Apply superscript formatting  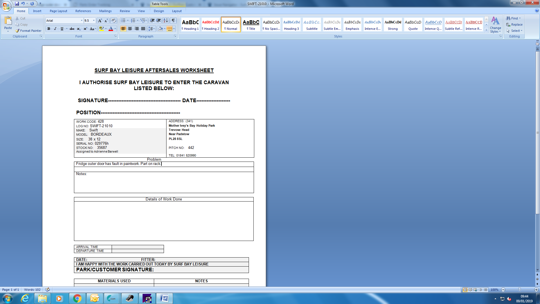(85, 29)
